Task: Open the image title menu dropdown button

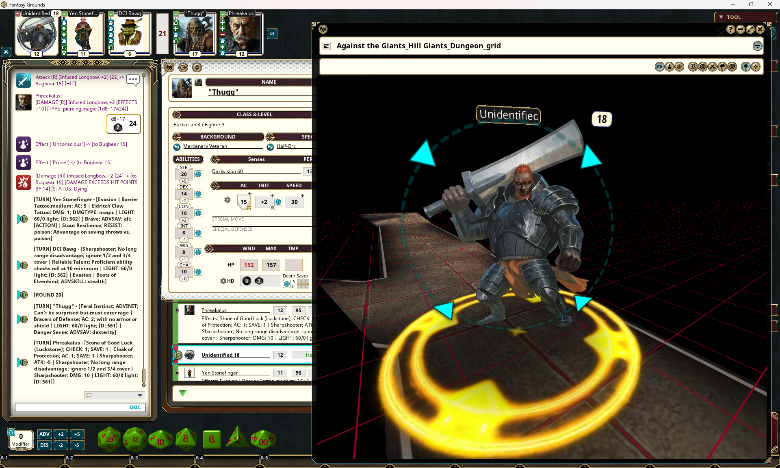Action: tap(757, 46)
